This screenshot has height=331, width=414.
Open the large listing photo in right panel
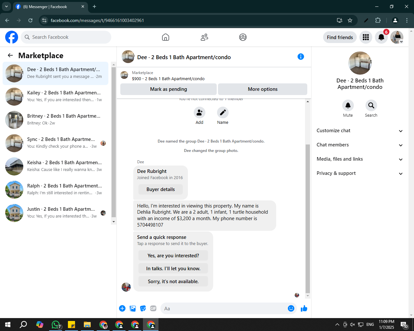360,63
